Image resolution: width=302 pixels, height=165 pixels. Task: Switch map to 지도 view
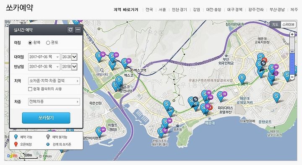(276, 24)
